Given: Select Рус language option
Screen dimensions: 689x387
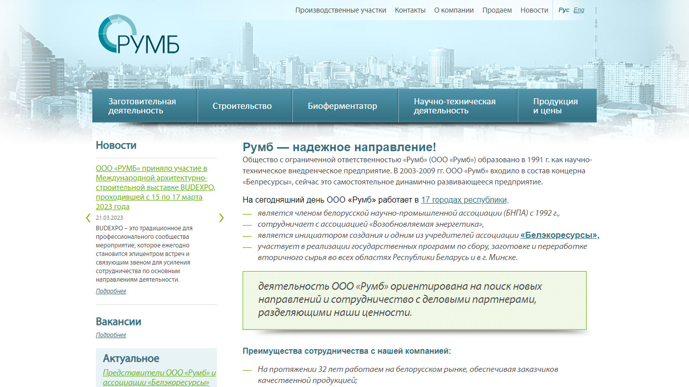Looking at the screenshot, I should [564, 10].
